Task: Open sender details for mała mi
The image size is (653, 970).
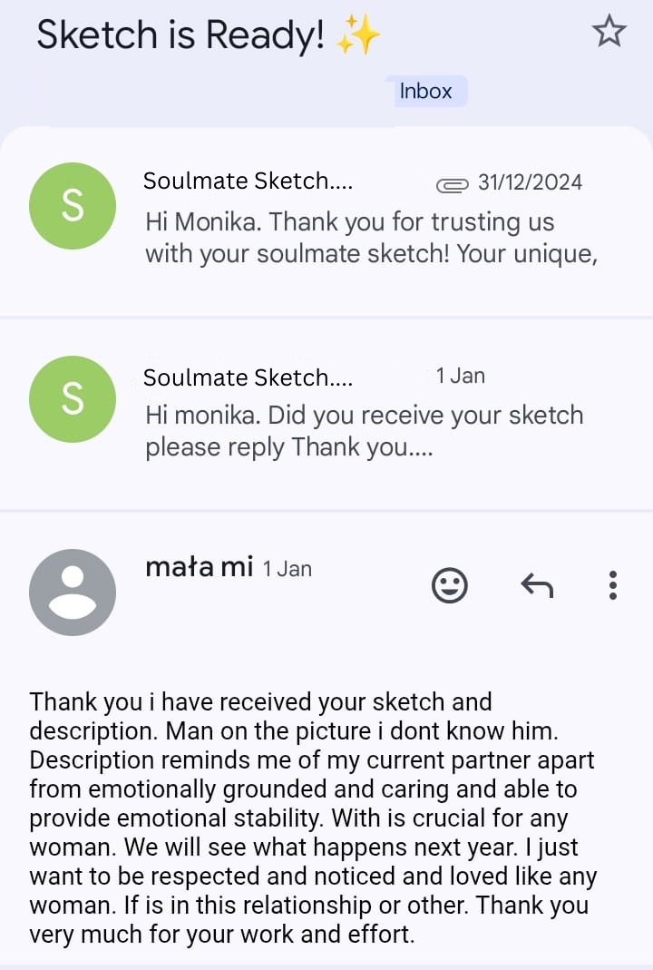Action: pos(199,567)
